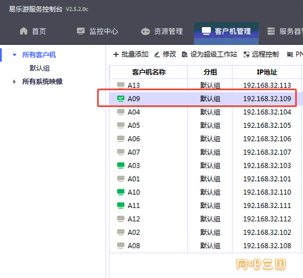Click the green A03 online icon
Screen dimensions: 303x278
121,165
